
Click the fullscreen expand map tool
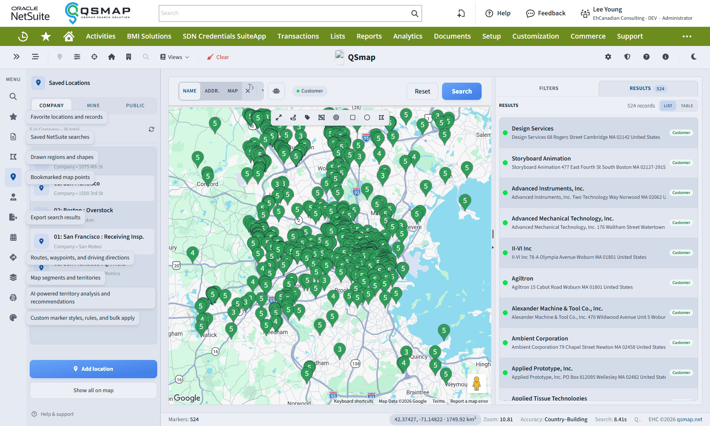pyautogui.click(x=279, y=117)
